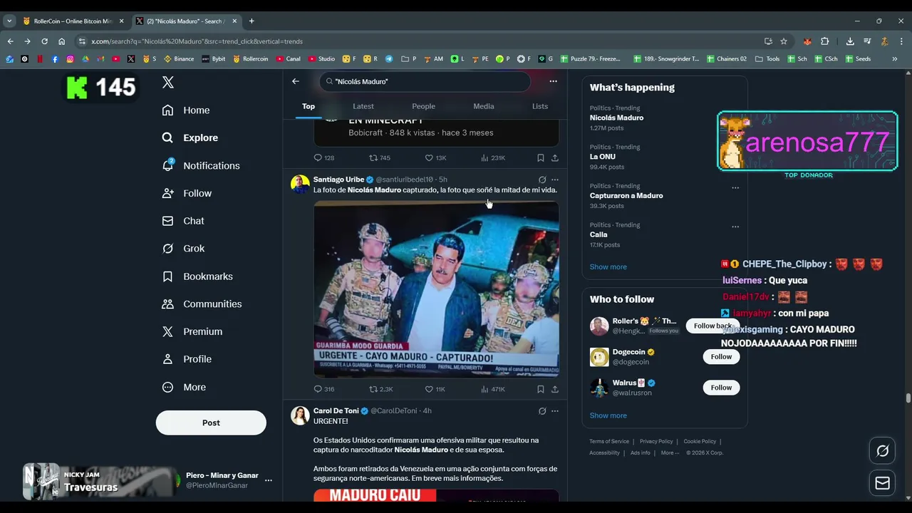Click the X logo in sidebar
The width and height of the screenshot is (912, 513).
point(168,82)
